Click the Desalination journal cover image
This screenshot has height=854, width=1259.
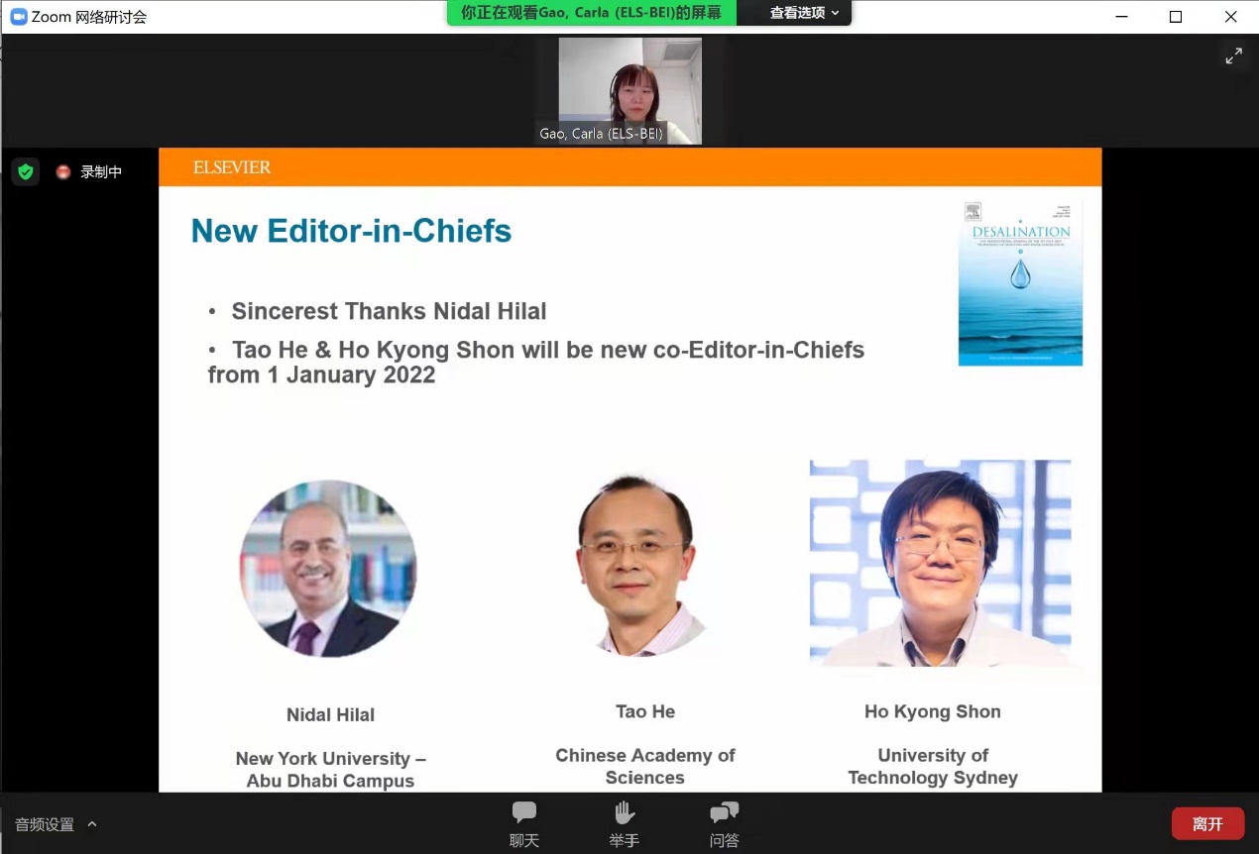pyautogui.click(x=1020, y=282)
